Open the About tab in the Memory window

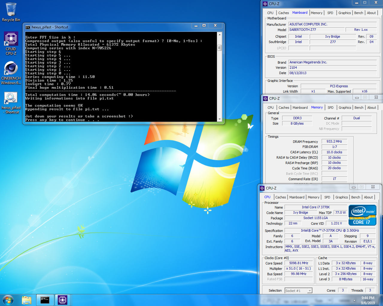coord(372,108)
